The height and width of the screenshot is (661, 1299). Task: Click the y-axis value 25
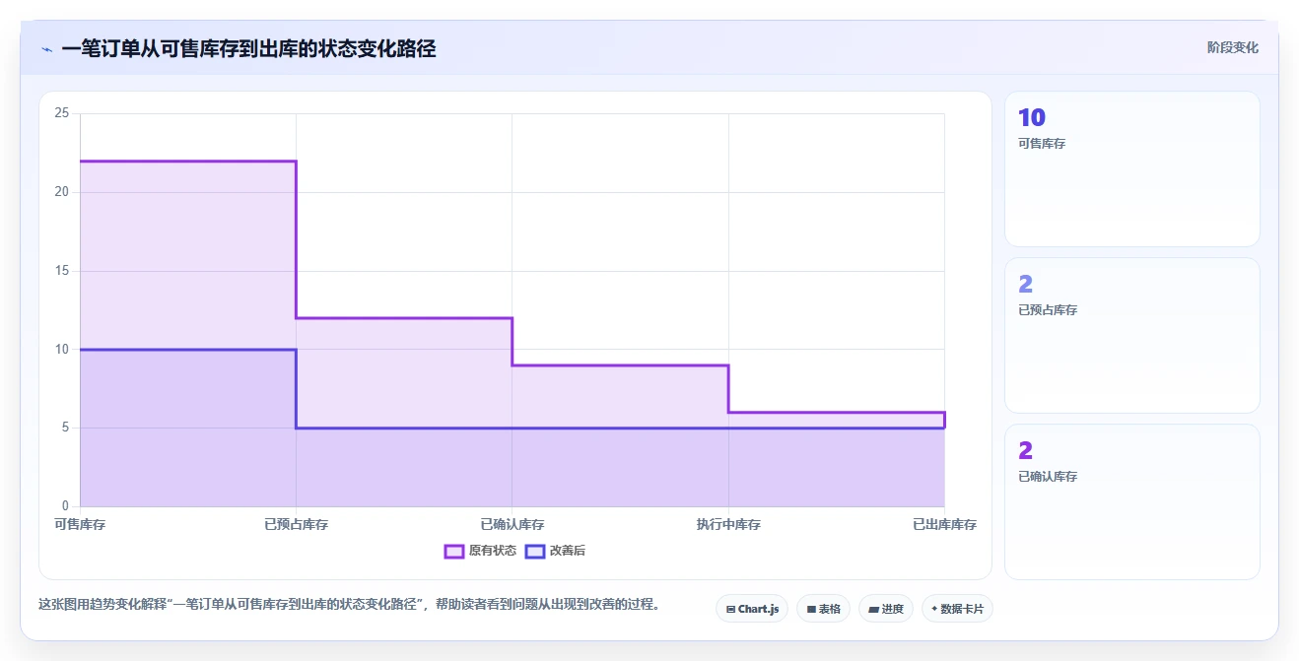coord(61,113)
